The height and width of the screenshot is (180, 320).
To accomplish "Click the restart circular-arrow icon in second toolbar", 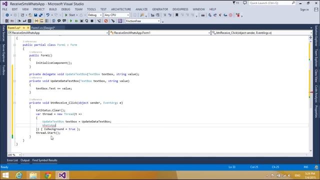I will (86, 21).
